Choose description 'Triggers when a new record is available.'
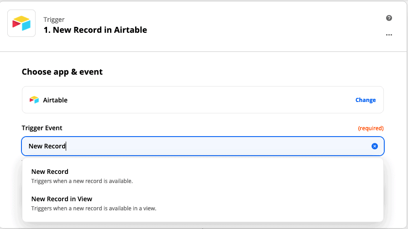Image resolution: width=408 pixels, height=229 pixels. pyautogui.click(x=82, y=181)
